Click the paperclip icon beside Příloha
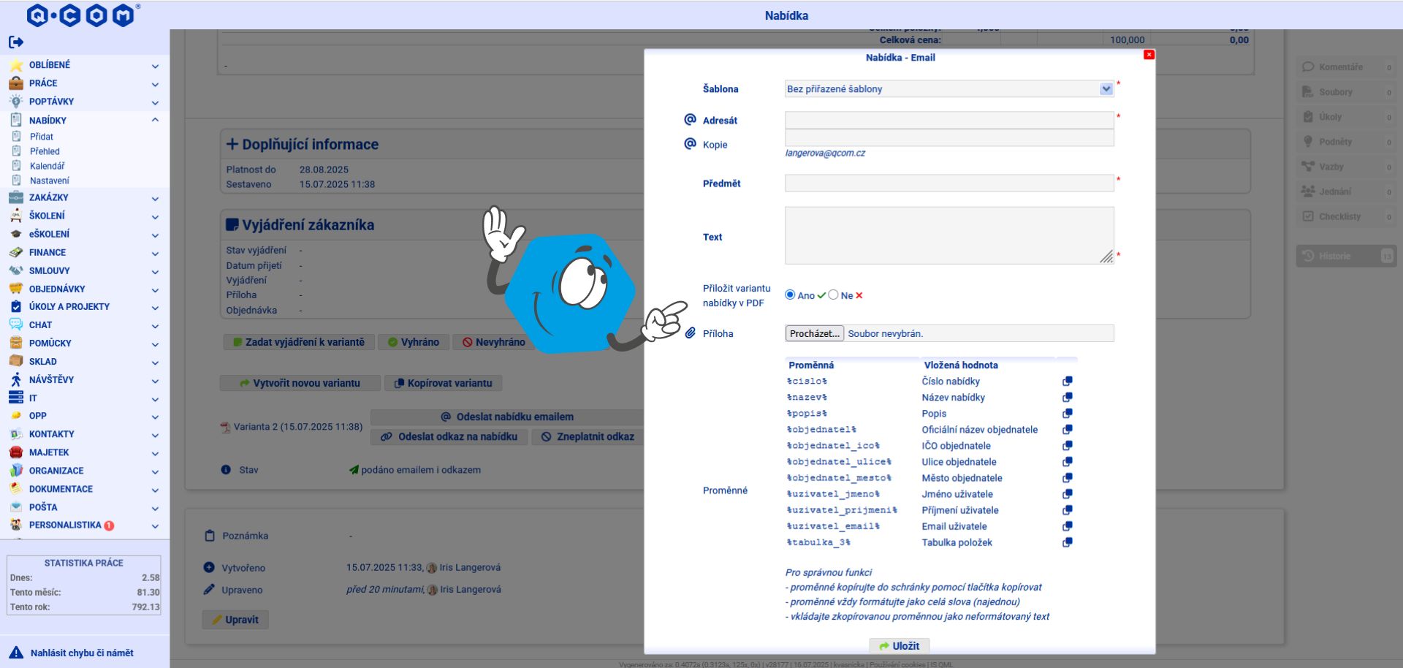Screen dimensions: 1403x668 (x=690, y=333)
